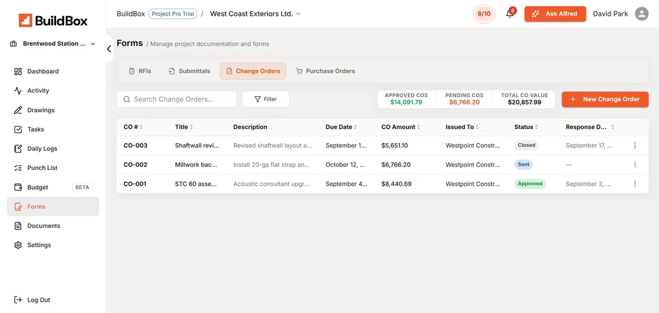Click the 8/10 usage badge

(x=484, y=14)
